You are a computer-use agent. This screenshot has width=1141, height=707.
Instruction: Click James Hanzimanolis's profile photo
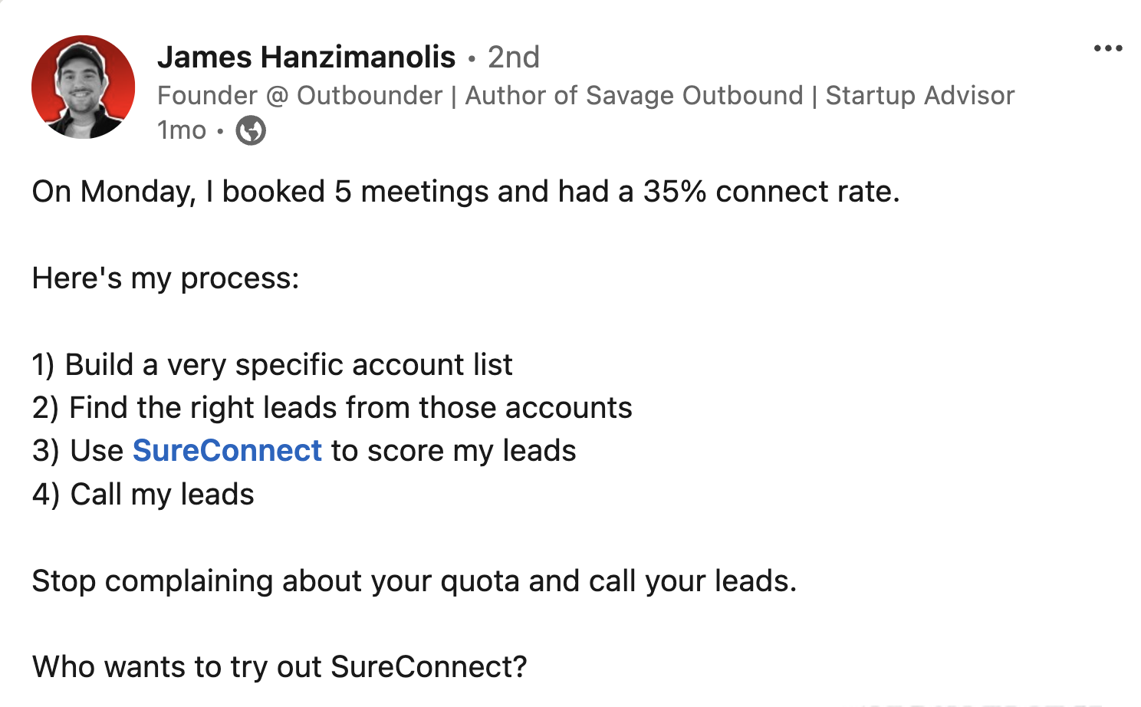pyautogui.click(x=83, y=87)
